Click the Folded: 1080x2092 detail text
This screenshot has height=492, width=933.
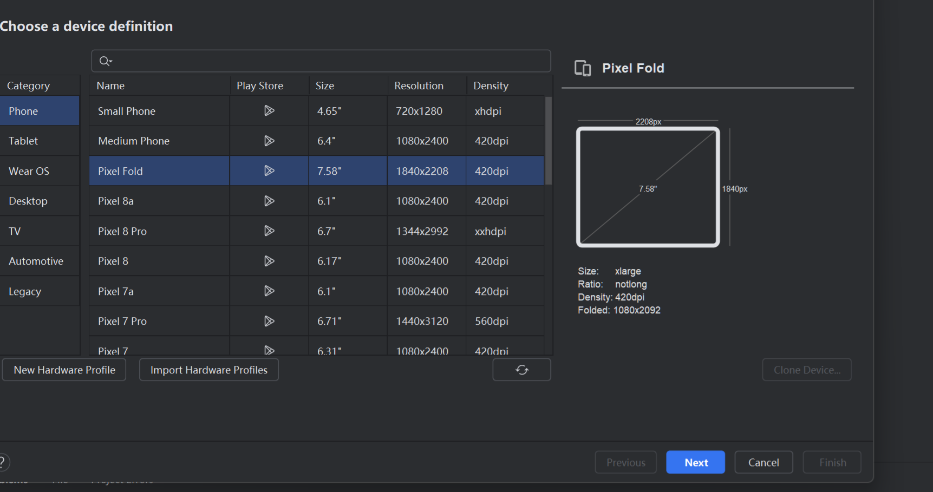click(619, 310)
